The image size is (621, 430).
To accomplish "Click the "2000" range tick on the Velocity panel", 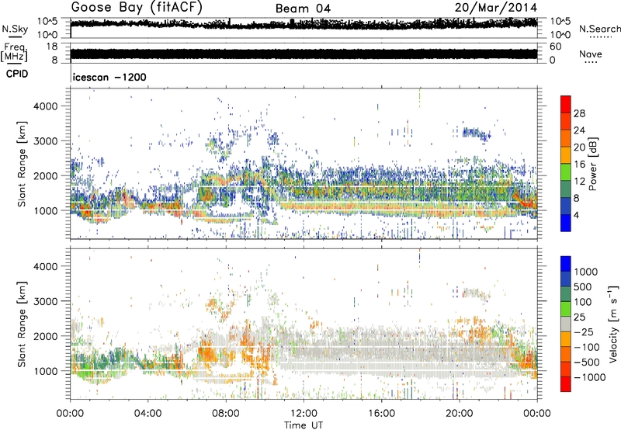I will tap(46, 336).
